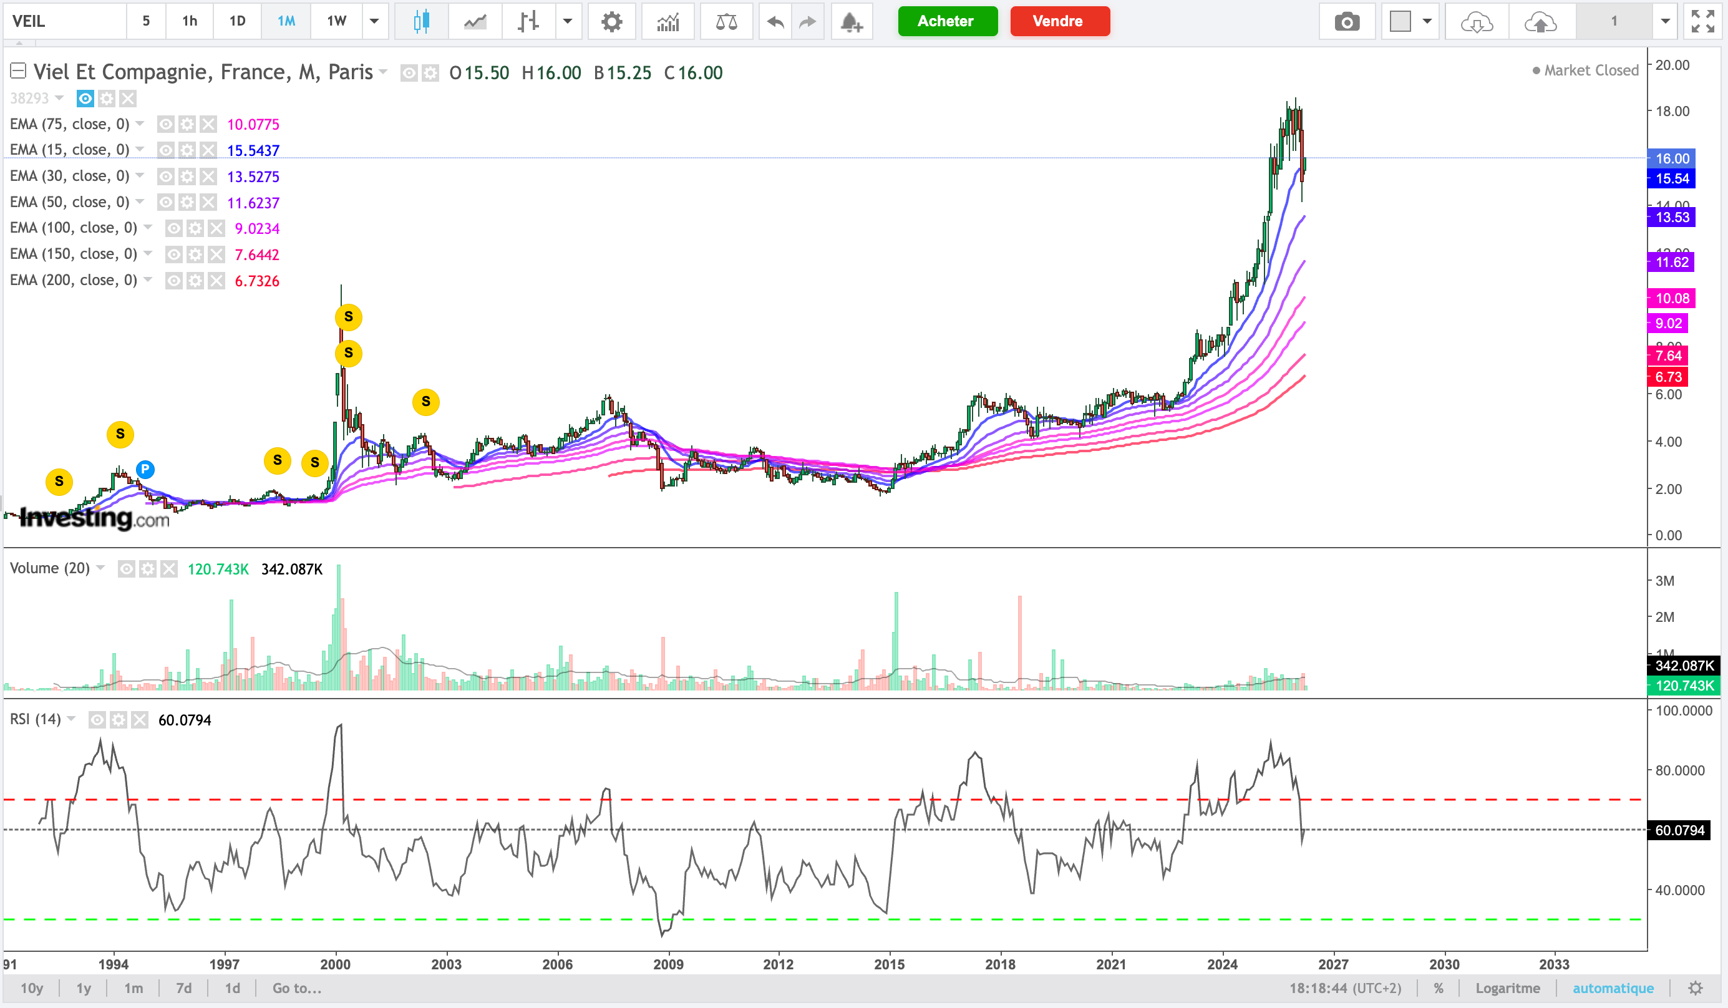Select the candlestick chart type icon
Image resolution: width=1728 pixels, height=1008 pixels.
pyautogui.click(x=421, y=21)
